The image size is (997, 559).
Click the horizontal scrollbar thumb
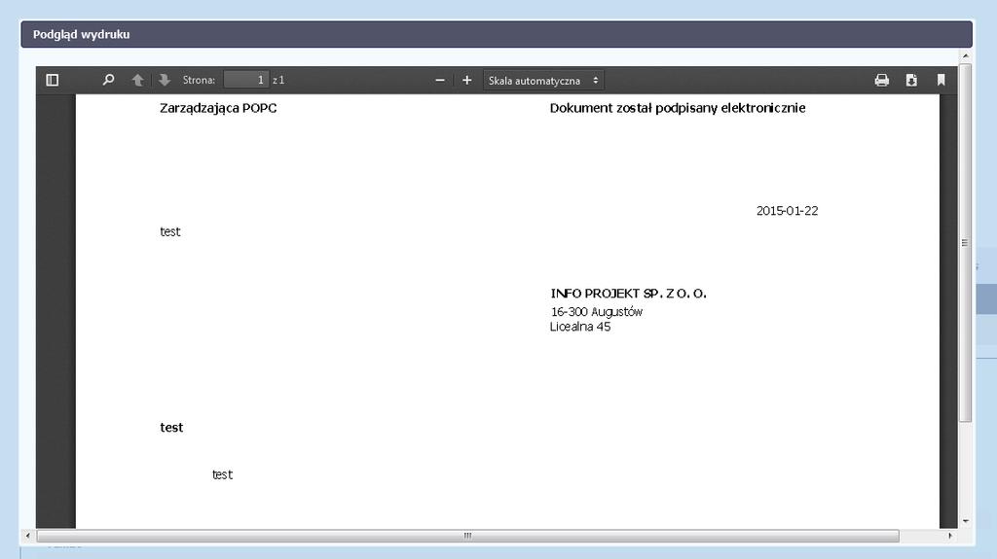coord(468,536)
